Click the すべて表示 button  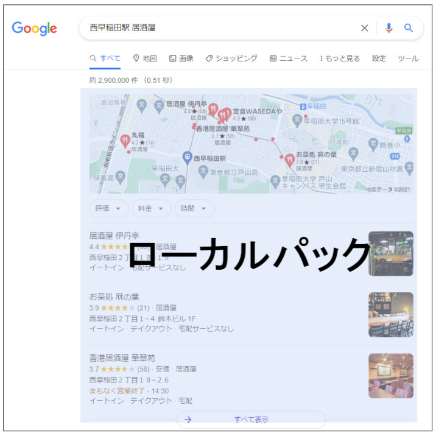[251, 420]
